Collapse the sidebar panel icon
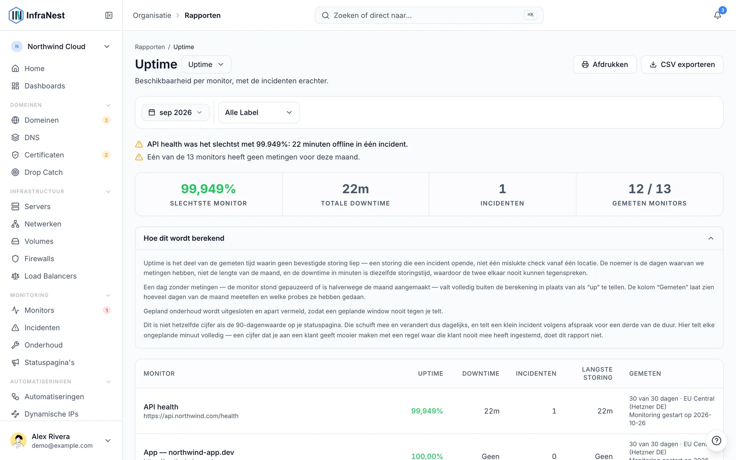 [109, 15]
